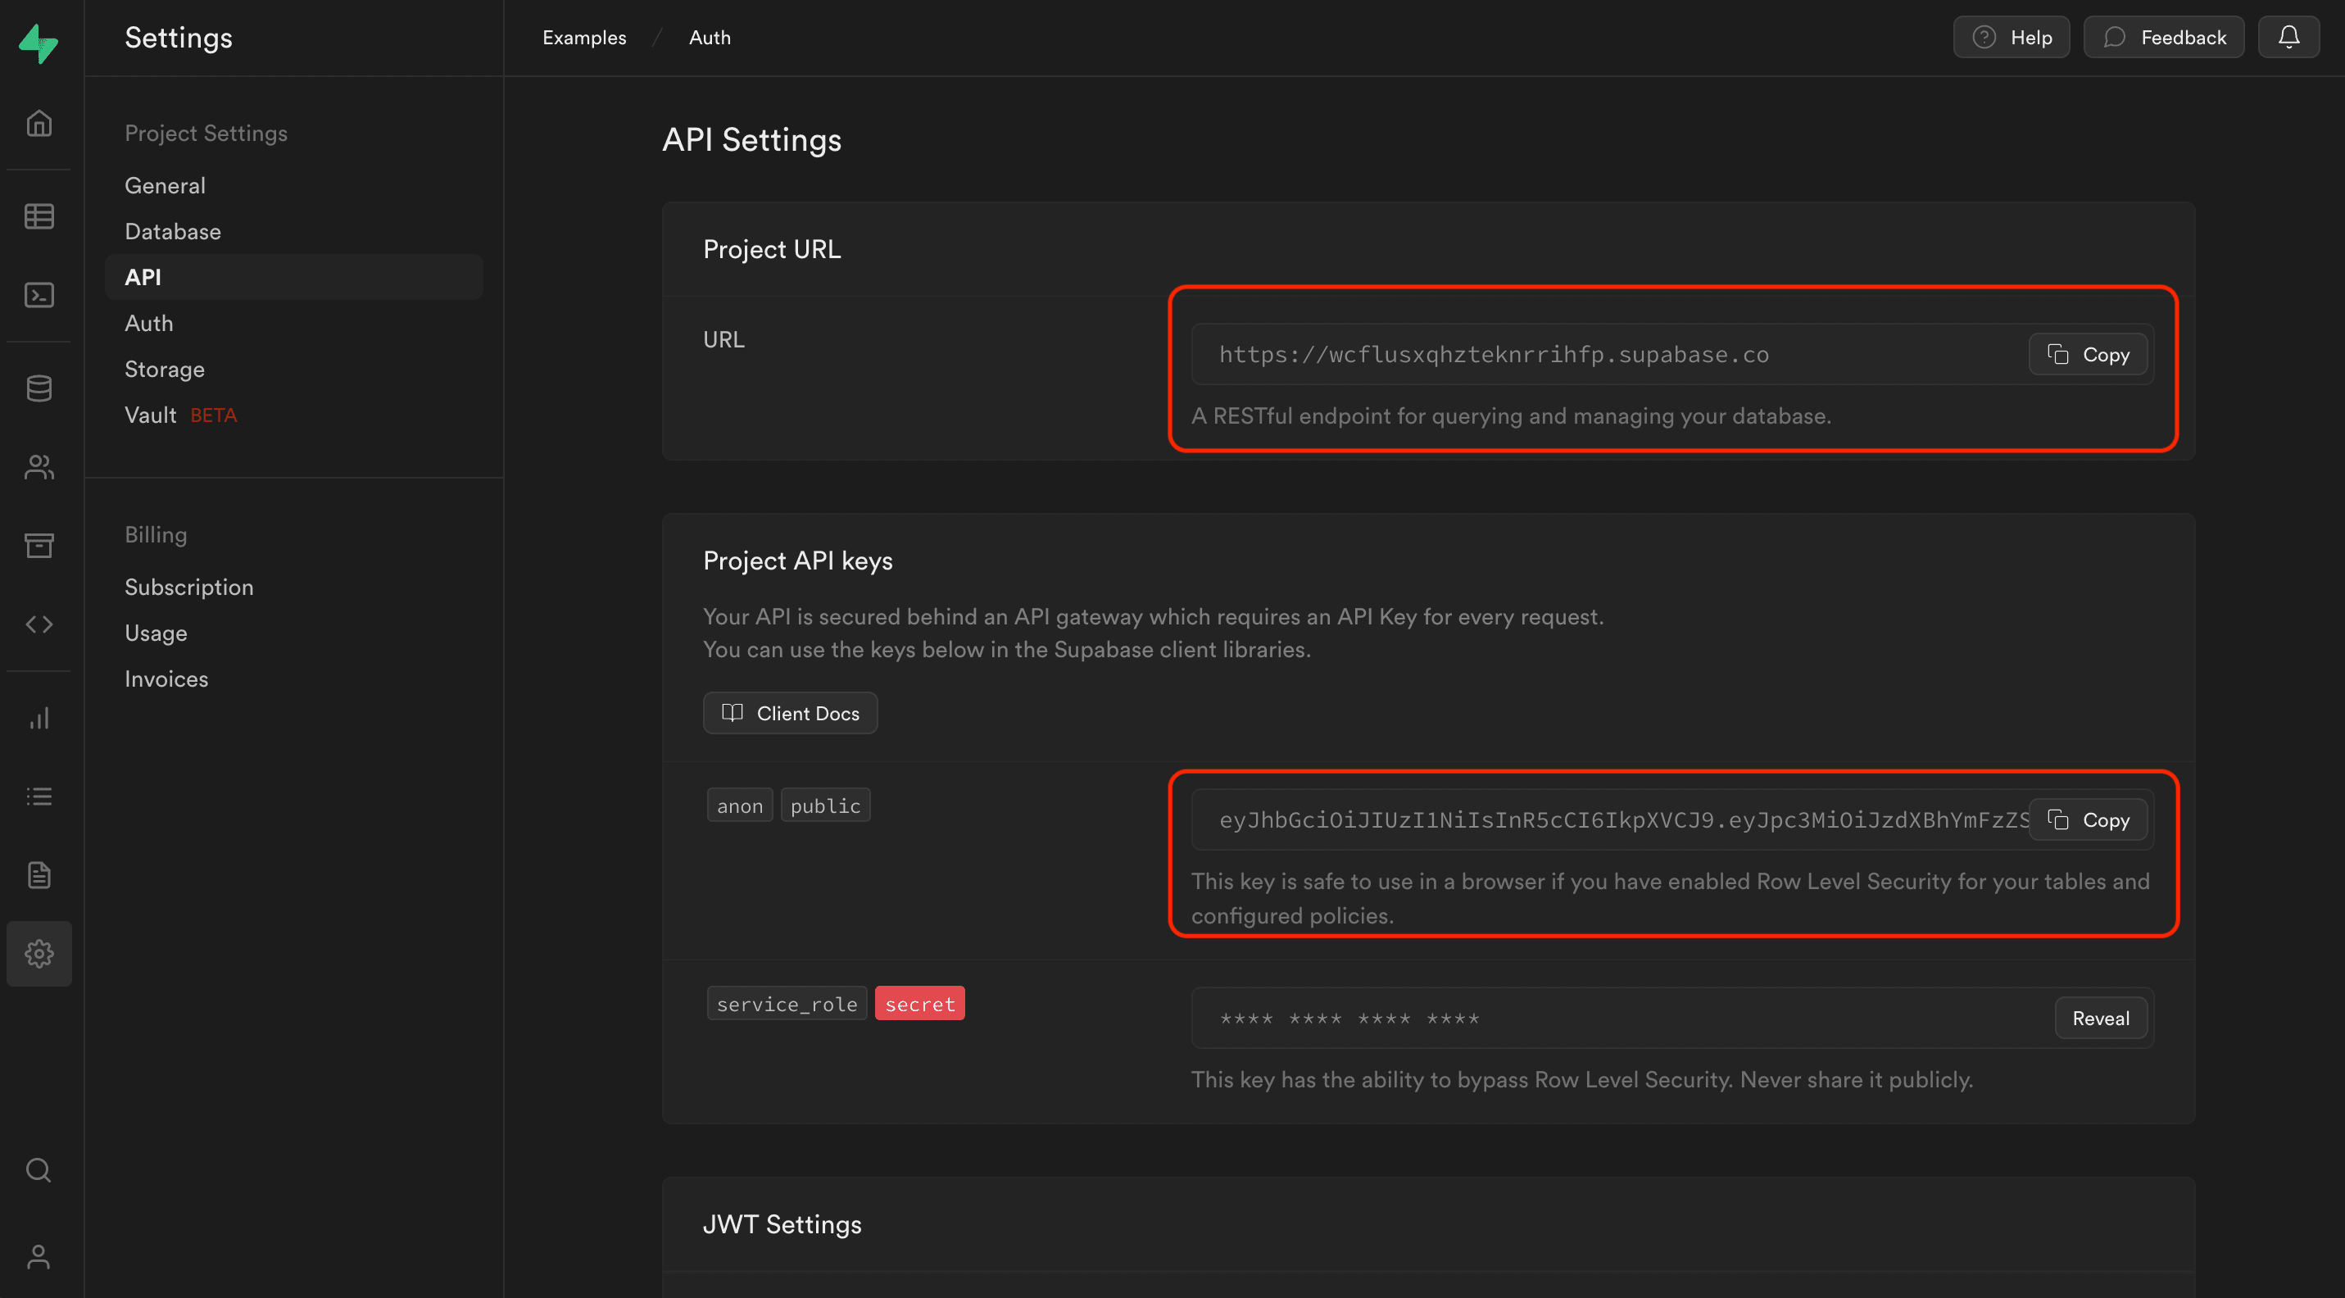Open the Database icon in sidebar
The image size is (2345, 1298).
tap(39, 388)
